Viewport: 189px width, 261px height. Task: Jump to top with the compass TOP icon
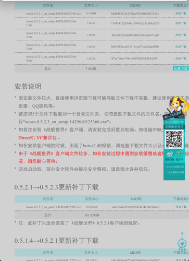point(182,242)
